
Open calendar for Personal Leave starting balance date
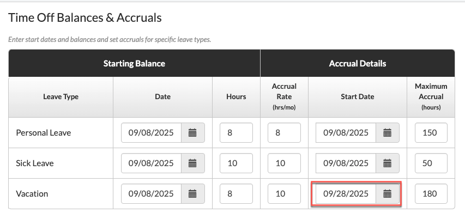193,133
